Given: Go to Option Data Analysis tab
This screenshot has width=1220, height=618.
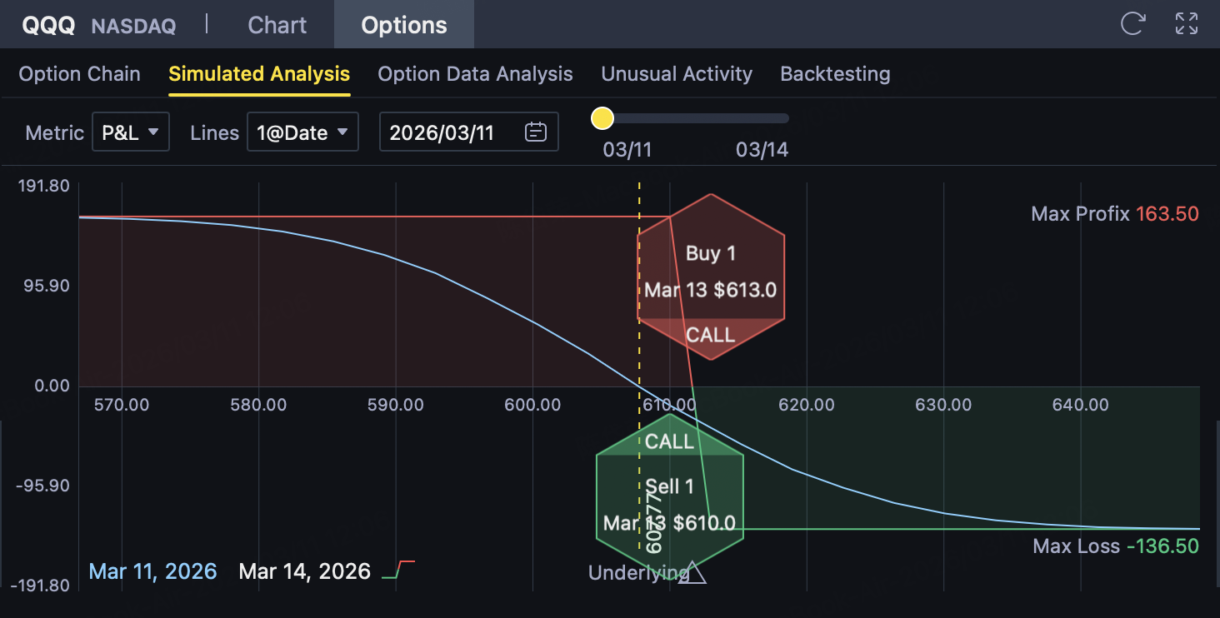Looking at the screenshot, I should [x=475, y=74].
